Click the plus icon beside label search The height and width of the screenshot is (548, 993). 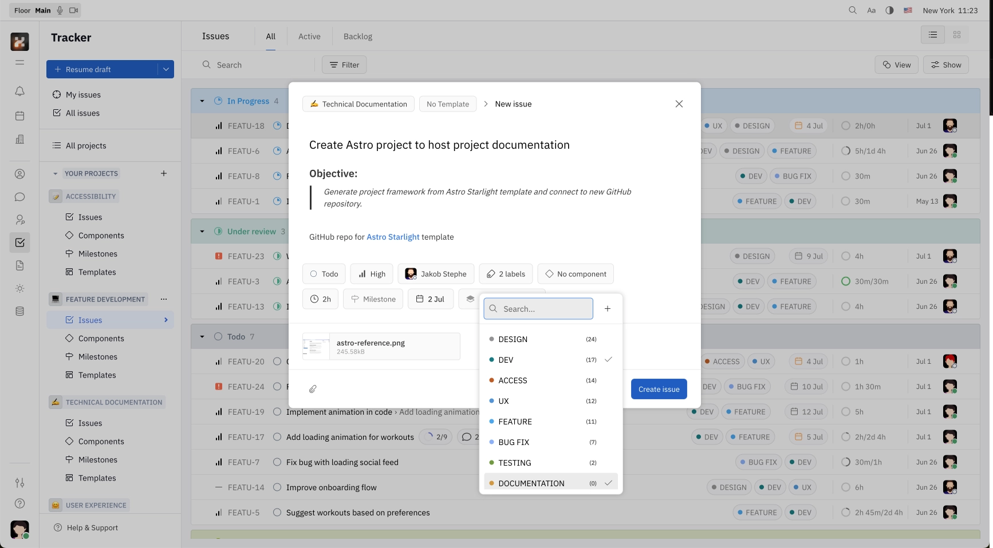[x=608, y=309]
